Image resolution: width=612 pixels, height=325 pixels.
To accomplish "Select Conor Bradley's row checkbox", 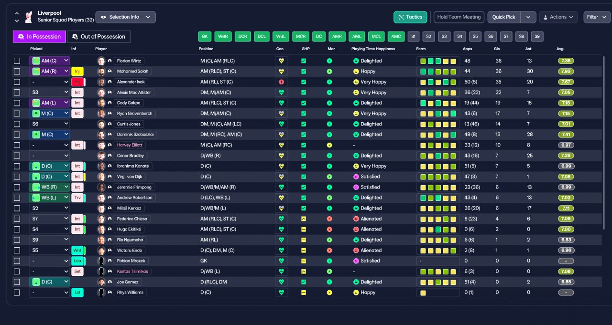I will click(x=17, y=156).
